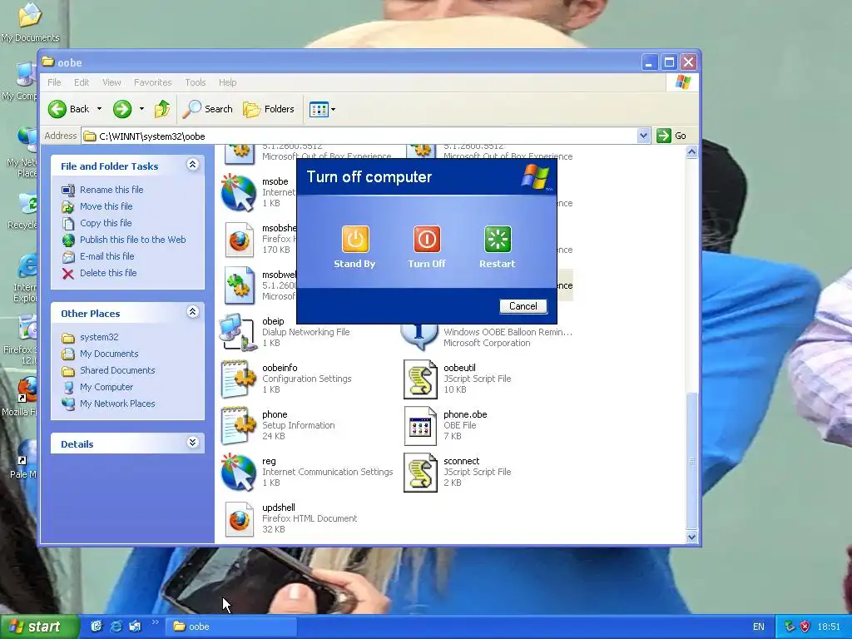Viewport: 852px width, 639px height.
Task: Collapse the File and Folder Tasks panel
Action: [x=193, y=165]
